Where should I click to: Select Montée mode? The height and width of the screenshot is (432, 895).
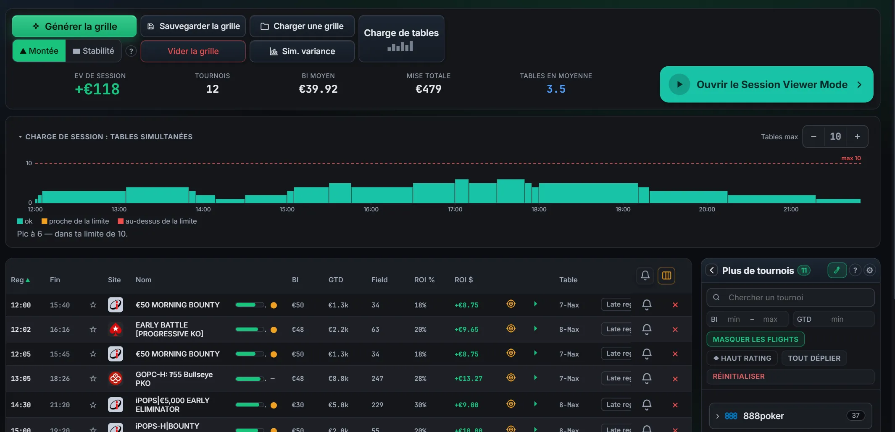(39, 51)
